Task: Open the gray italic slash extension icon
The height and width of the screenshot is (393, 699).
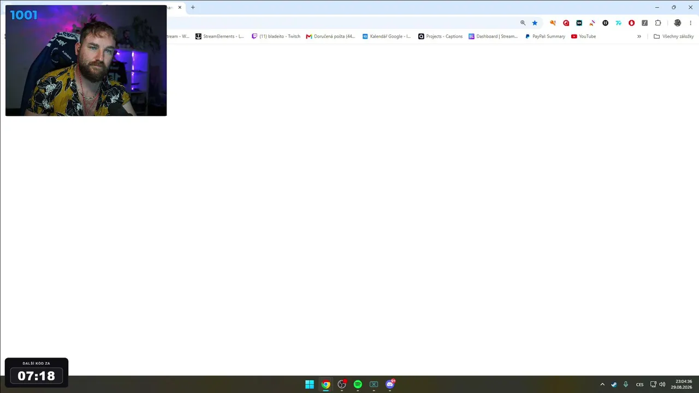Action: [644, 23]
